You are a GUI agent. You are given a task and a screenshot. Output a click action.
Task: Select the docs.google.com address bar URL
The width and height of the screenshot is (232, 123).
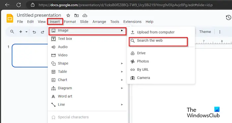click(126, 5)
